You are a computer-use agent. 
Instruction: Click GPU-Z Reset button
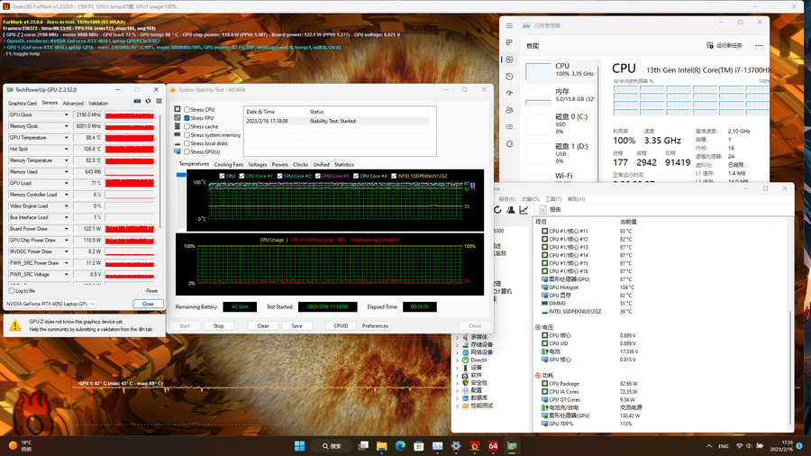click(x=151, y=291)
